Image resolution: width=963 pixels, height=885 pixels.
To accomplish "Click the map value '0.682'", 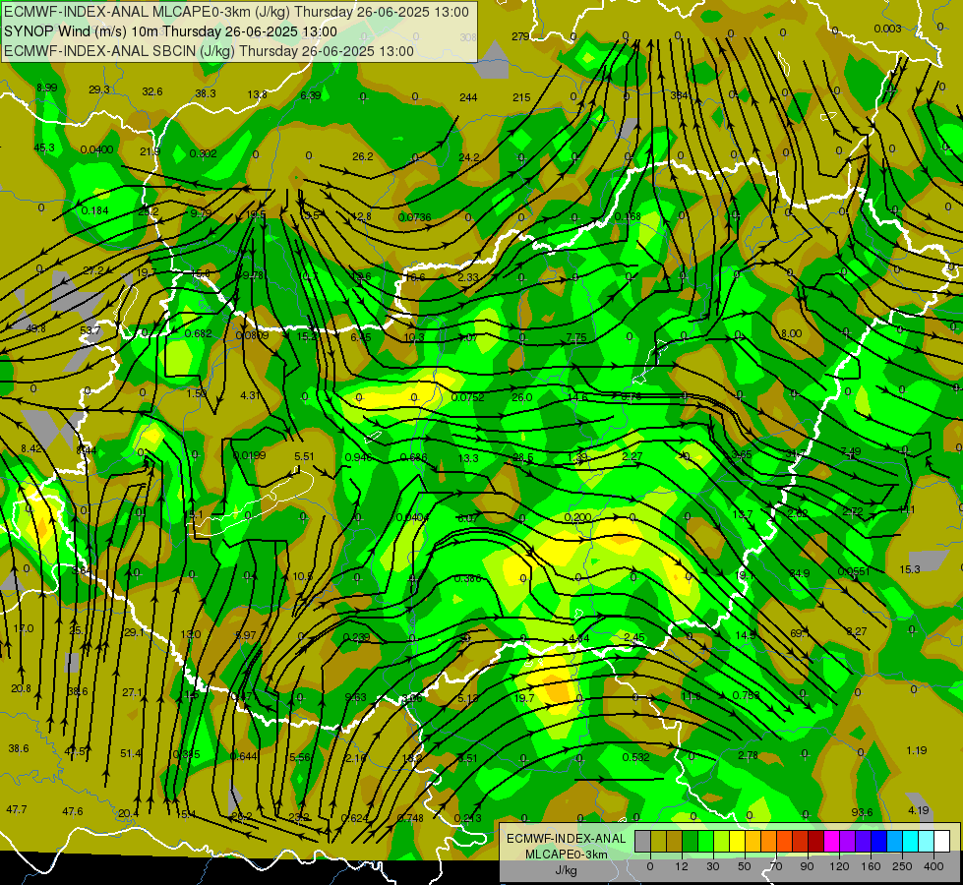I will tap(199, 333).
